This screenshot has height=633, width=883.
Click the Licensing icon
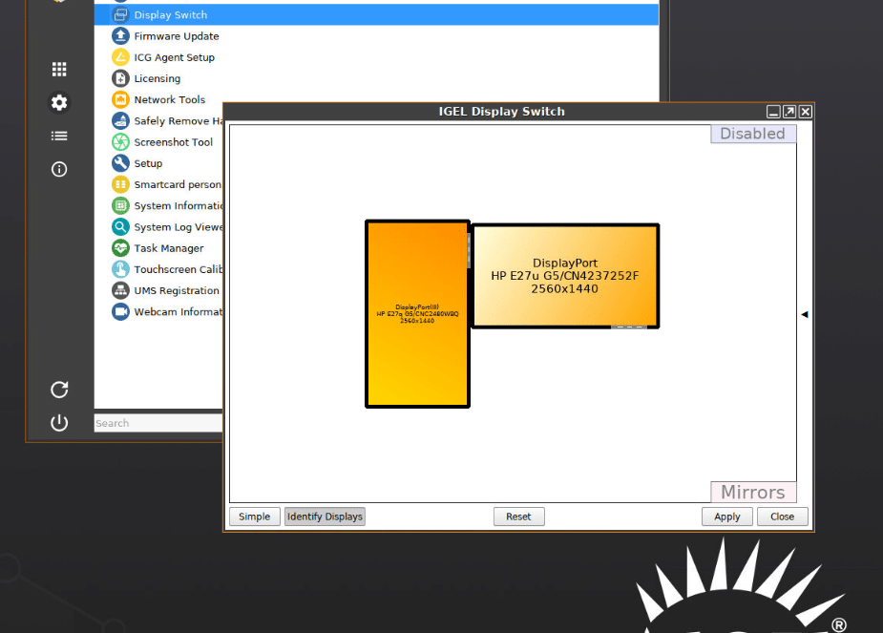[120, 78]
